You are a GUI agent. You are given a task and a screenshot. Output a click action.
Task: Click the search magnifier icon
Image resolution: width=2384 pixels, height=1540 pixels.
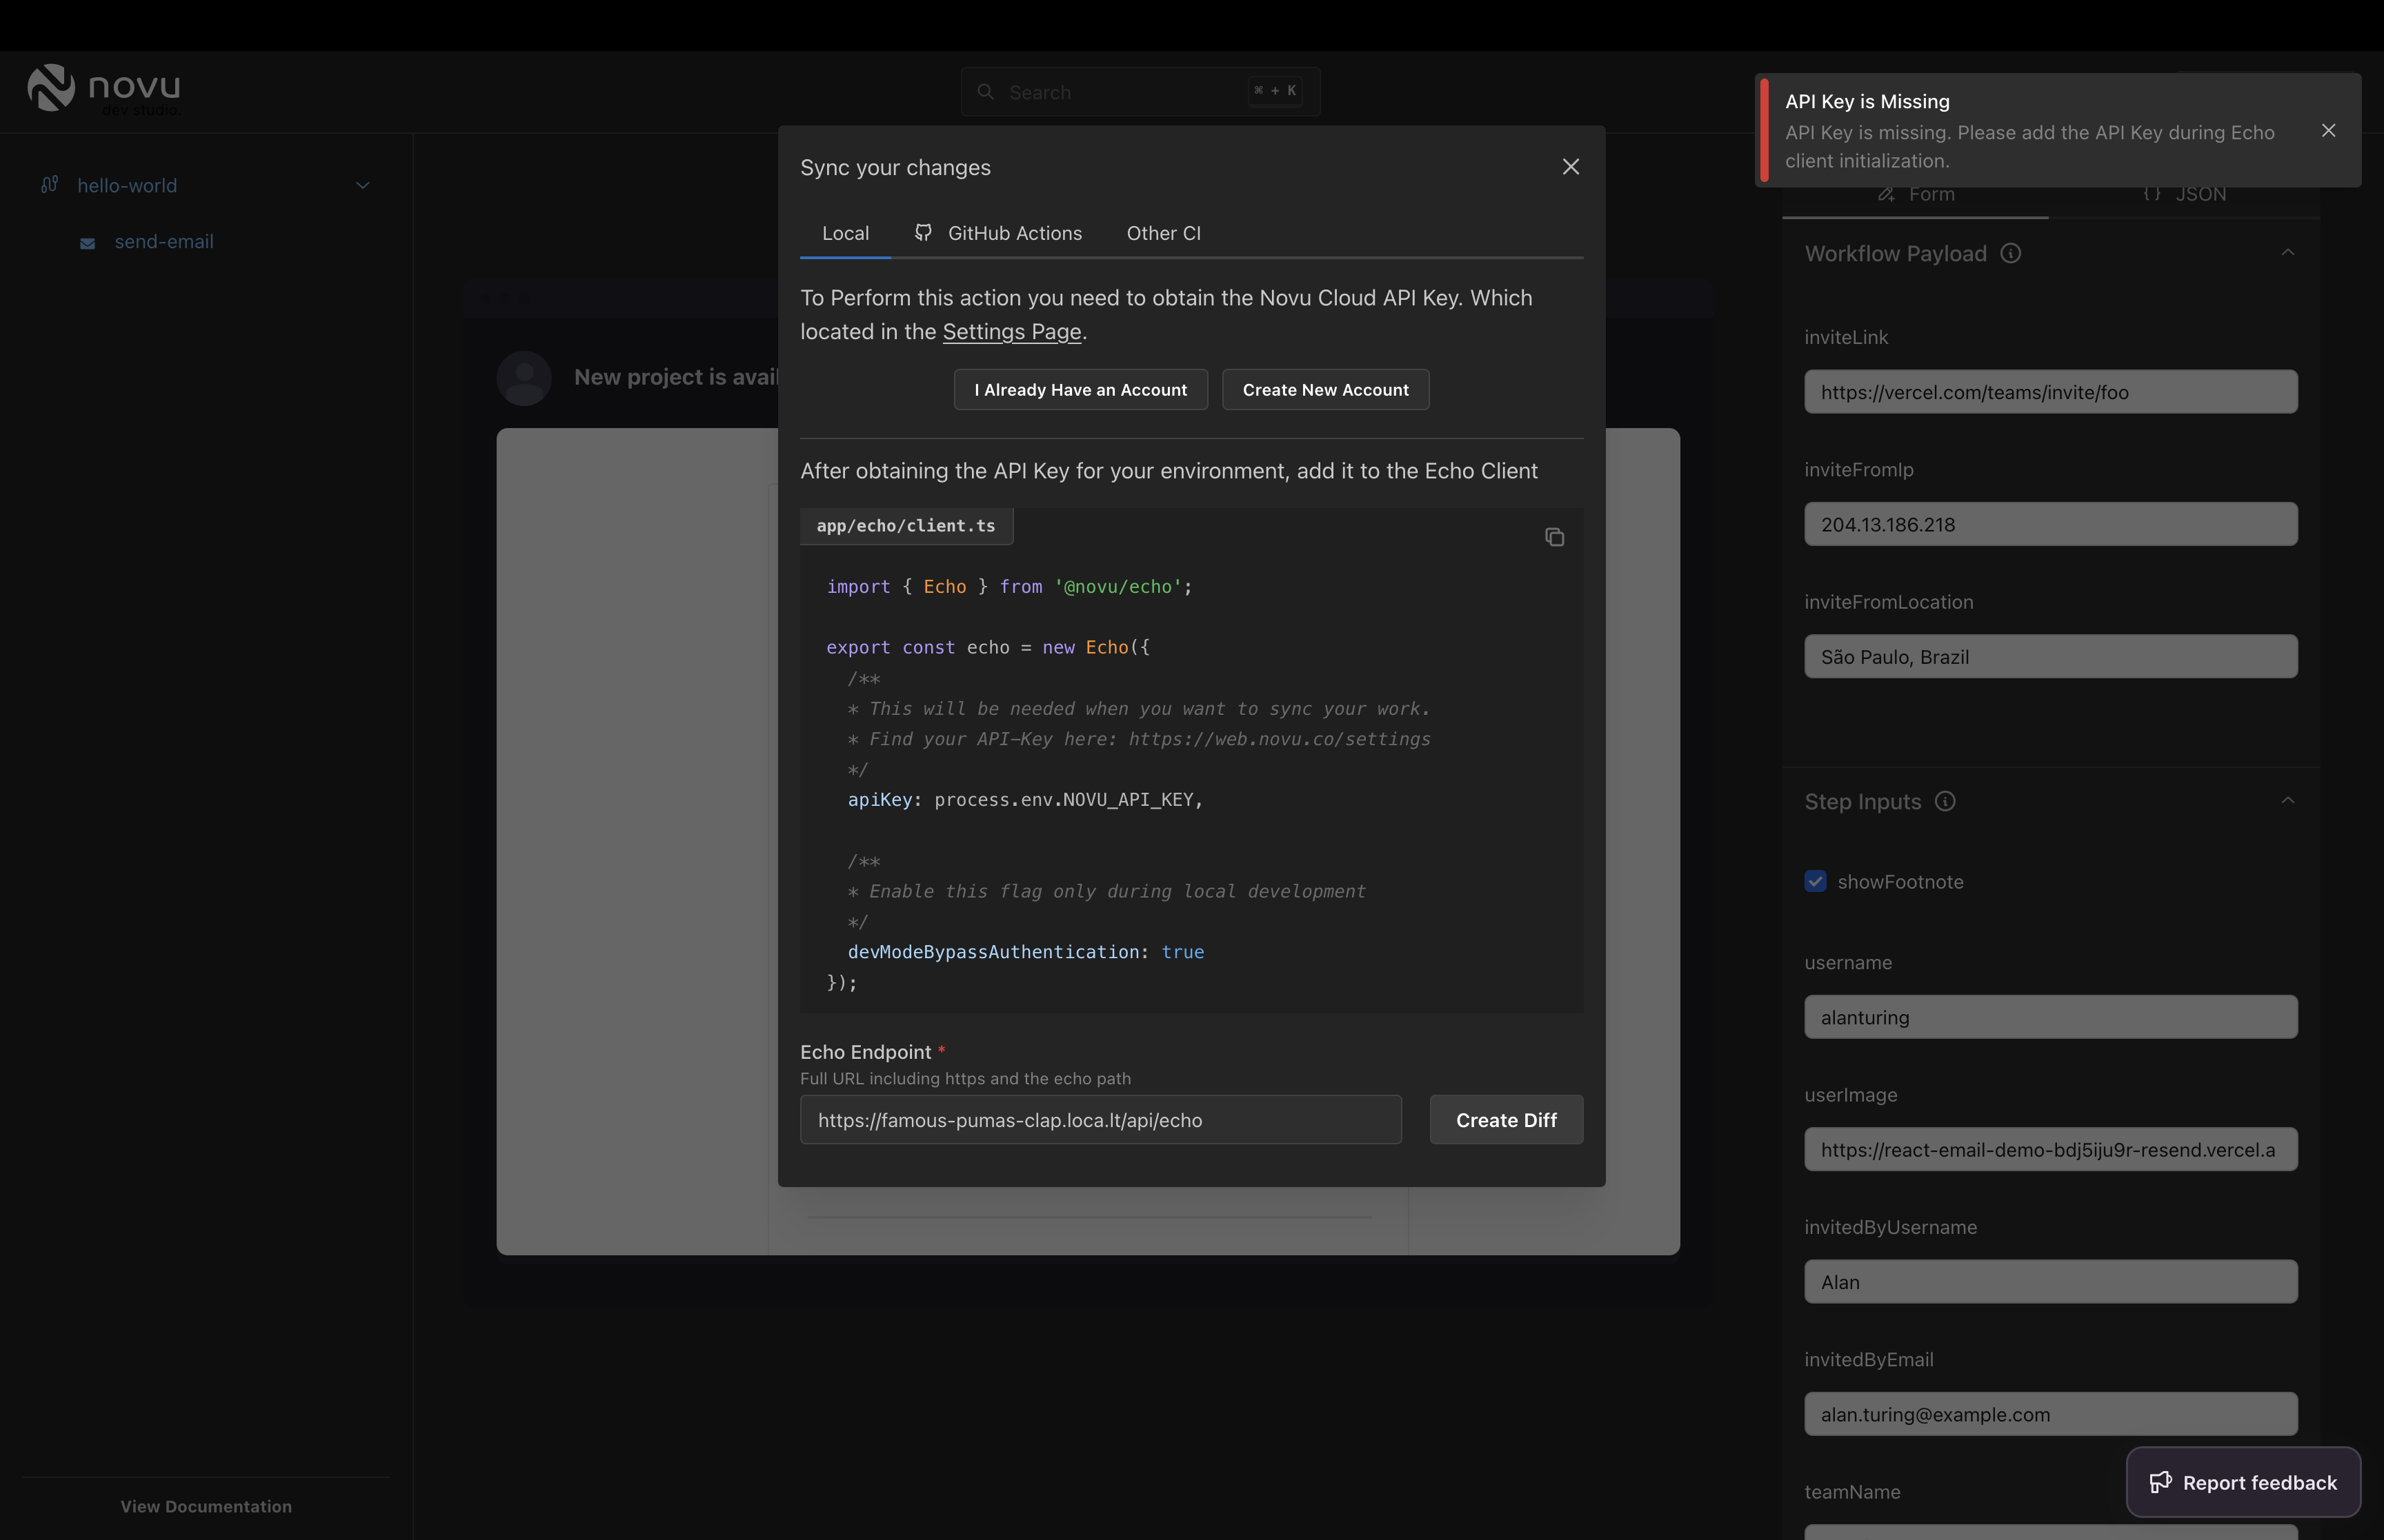(x=986, y=92)
